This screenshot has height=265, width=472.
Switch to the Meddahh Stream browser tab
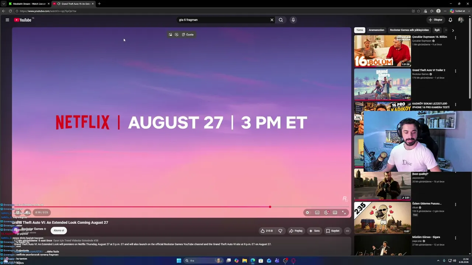click(x=29, y=4)
